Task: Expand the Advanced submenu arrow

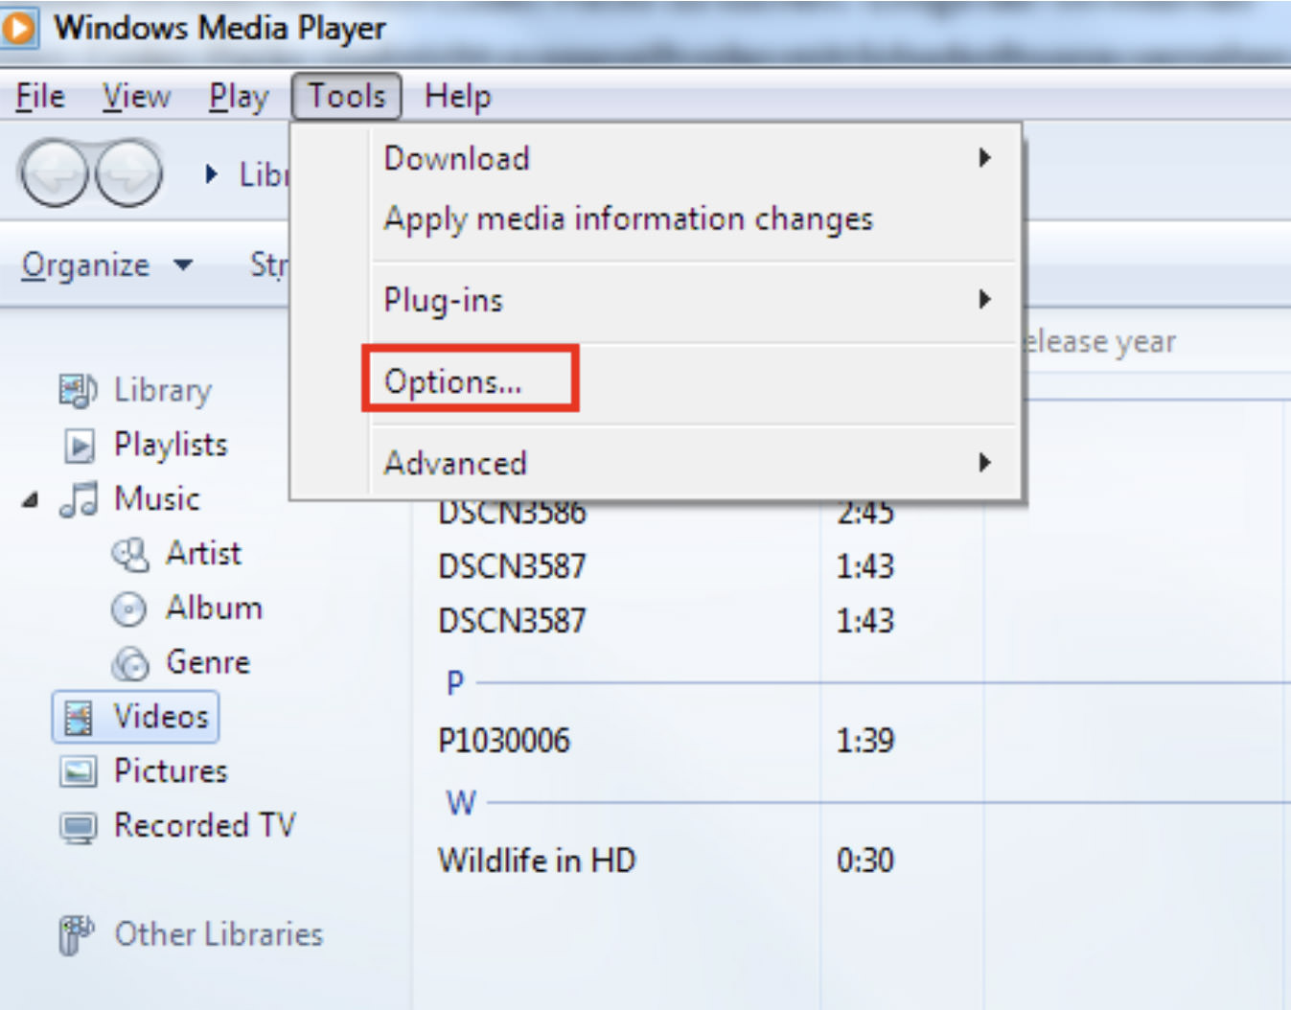Action: pyautogui.click(x=984, y=463)
